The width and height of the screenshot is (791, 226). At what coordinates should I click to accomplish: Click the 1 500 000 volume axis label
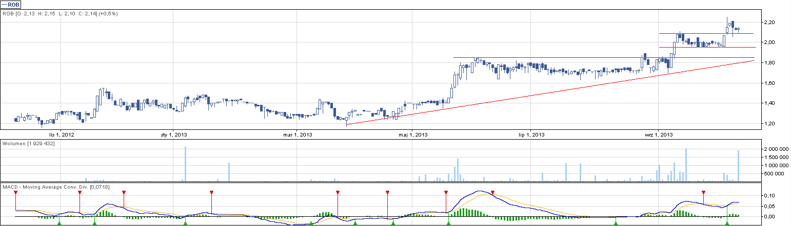tap(776, 157)
